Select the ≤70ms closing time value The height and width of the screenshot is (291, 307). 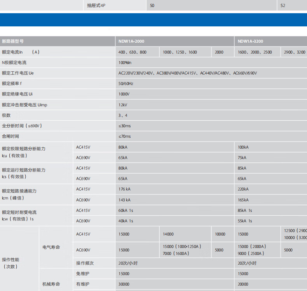[x=125, y=137]
